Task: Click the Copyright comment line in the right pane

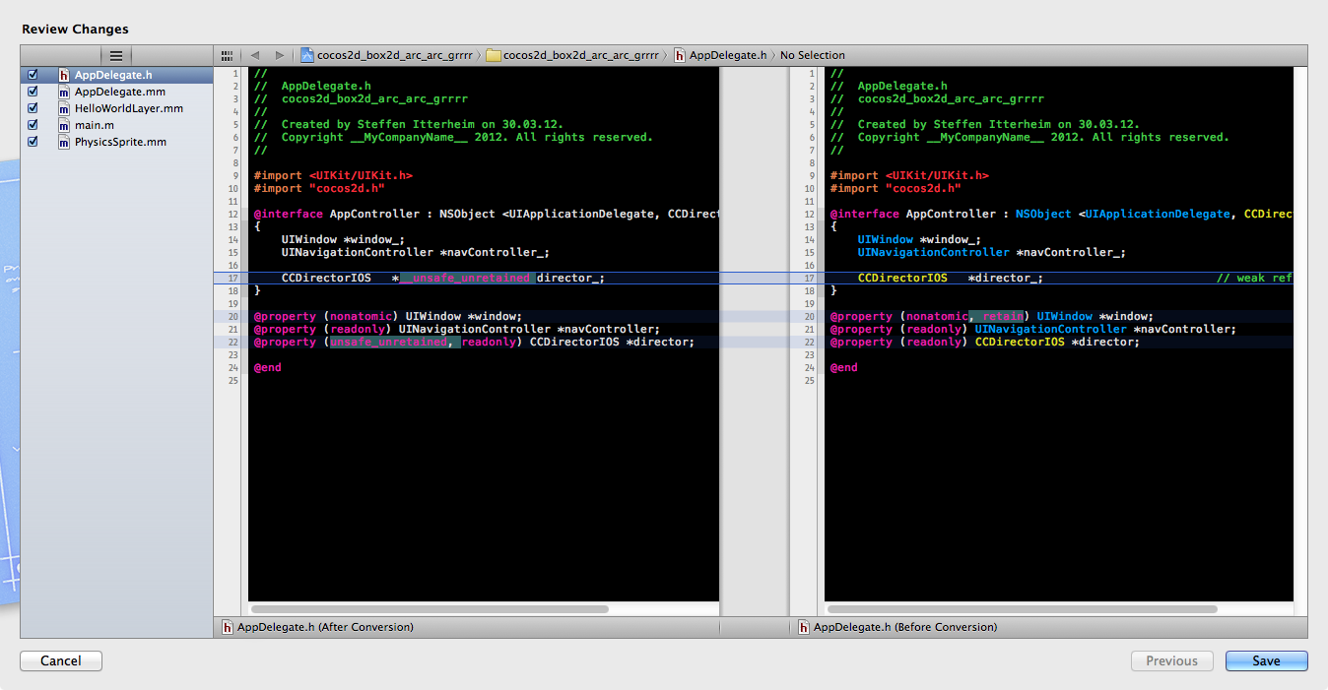Action: tap(1029, 138)
